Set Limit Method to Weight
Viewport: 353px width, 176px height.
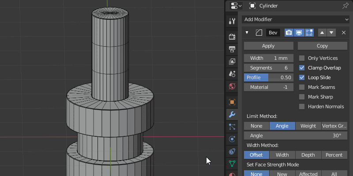point(308,126)
